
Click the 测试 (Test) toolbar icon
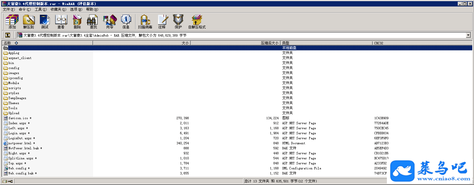coord(45,22)
